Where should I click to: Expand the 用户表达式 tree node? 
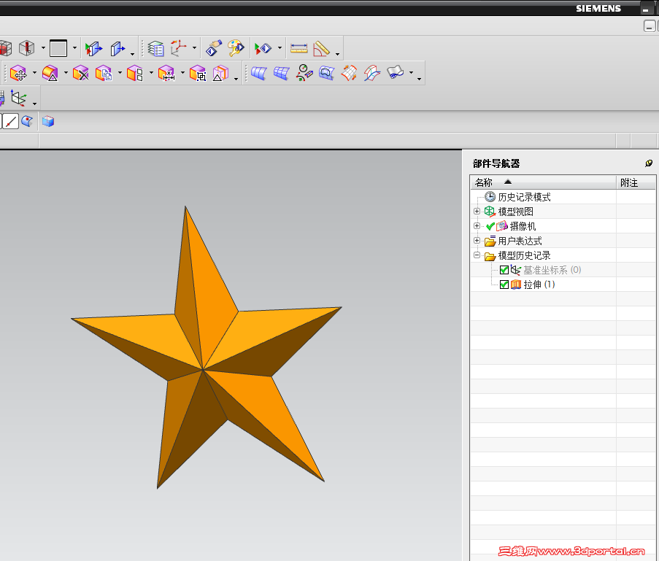[477, 240]
